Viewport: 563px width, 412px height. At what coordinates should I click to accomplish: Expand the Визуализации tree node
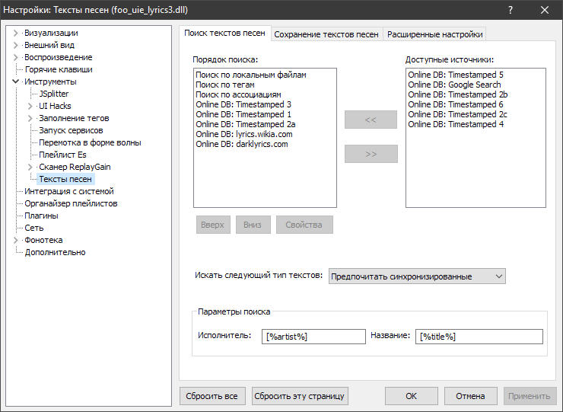tap(16, 33)
